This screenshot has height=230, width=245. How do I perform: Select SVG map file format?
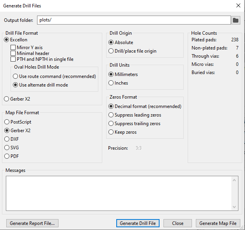(12, 148)
